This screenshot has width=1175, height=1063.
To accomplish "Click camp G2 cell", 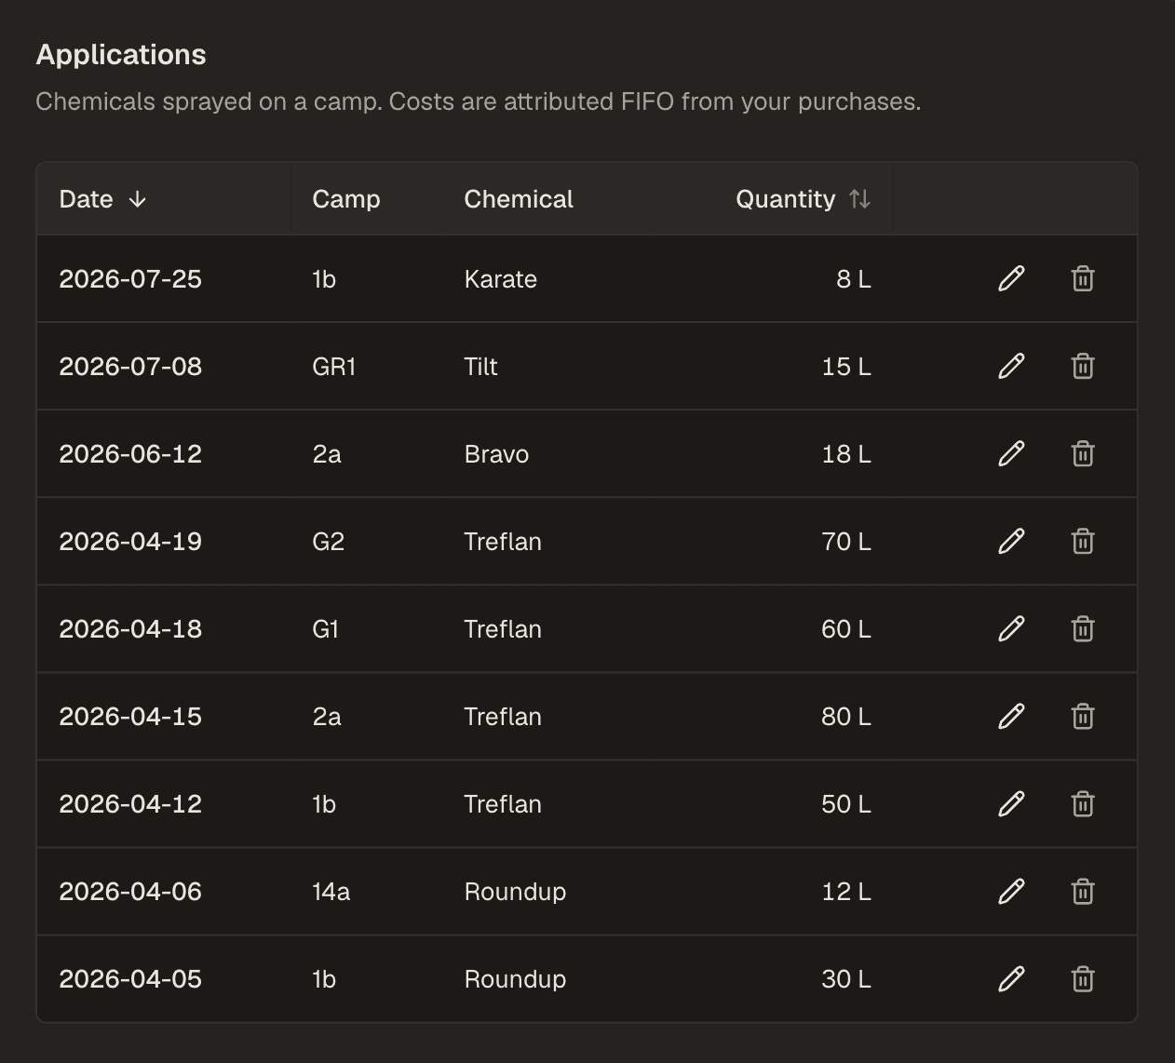I will [329, 542].
